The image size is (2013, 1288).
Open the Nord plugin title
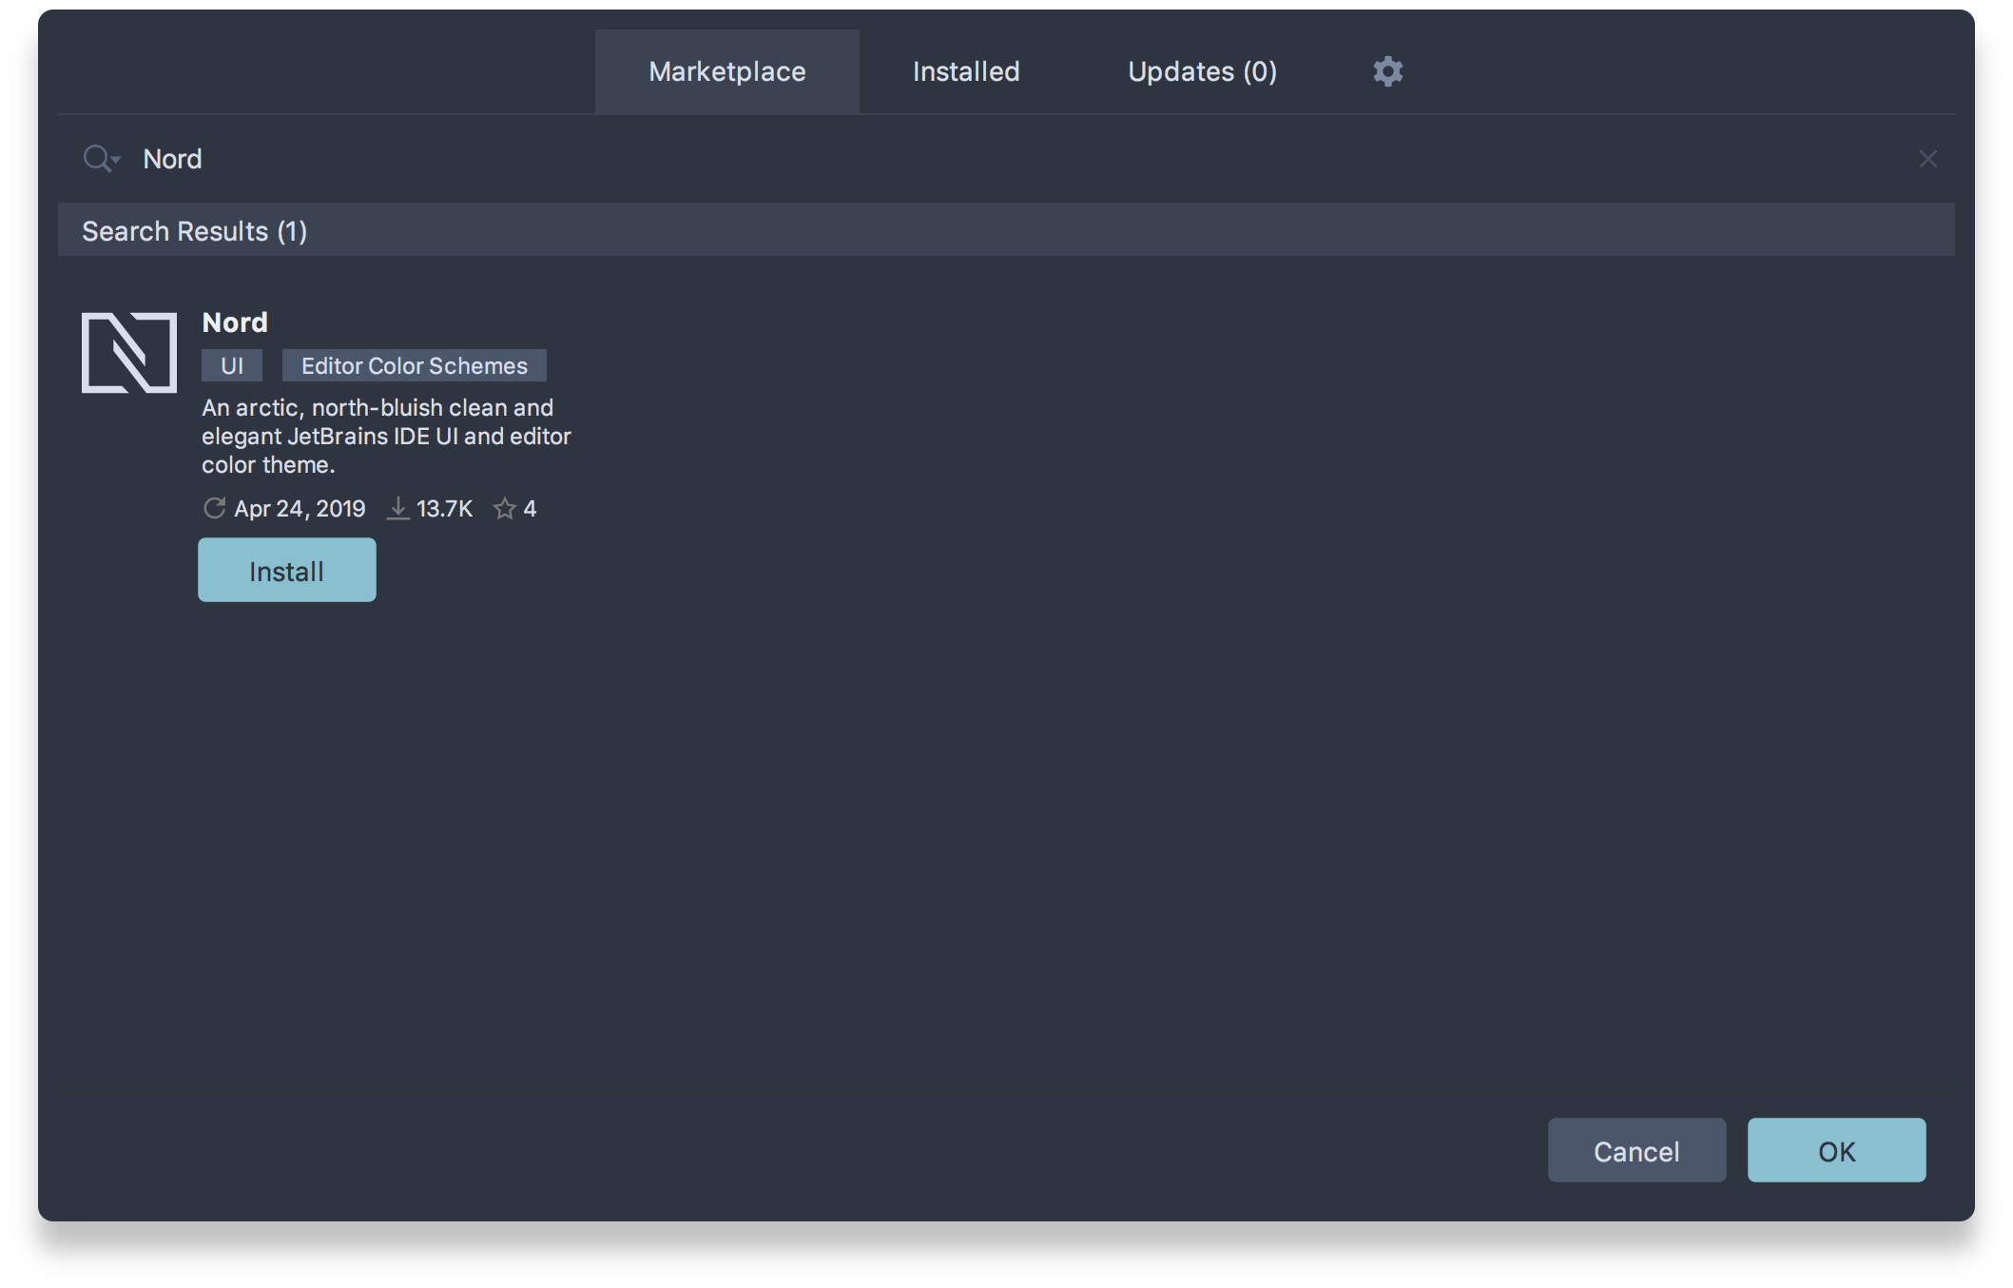235,322
